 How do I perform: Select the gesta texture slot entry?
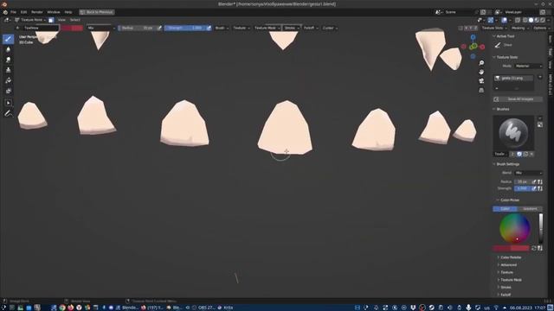[513, 78]
